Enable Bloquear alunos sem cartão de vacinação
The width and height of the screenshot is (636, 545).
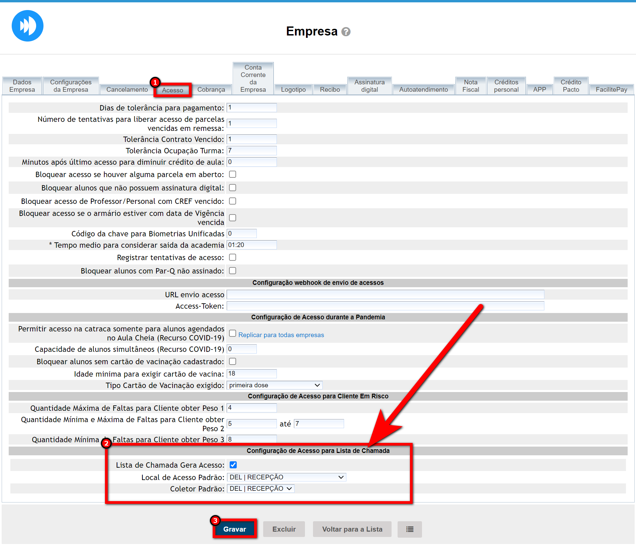[x=232, y=362]
